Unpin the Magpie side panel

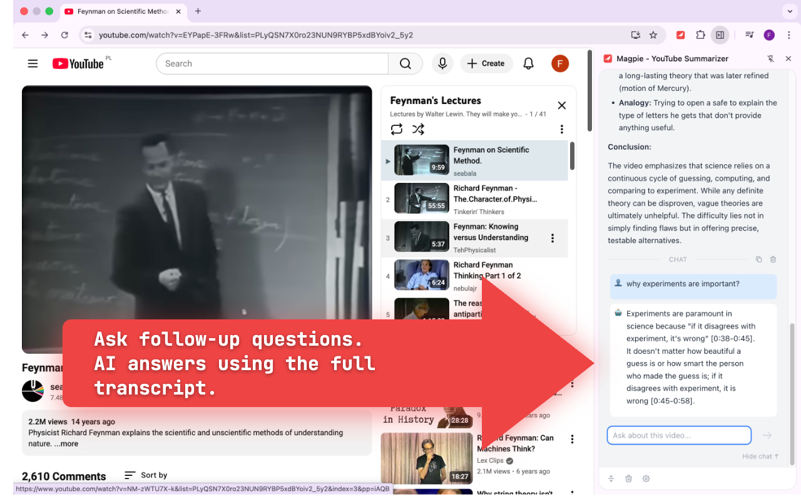pos(771,58)
